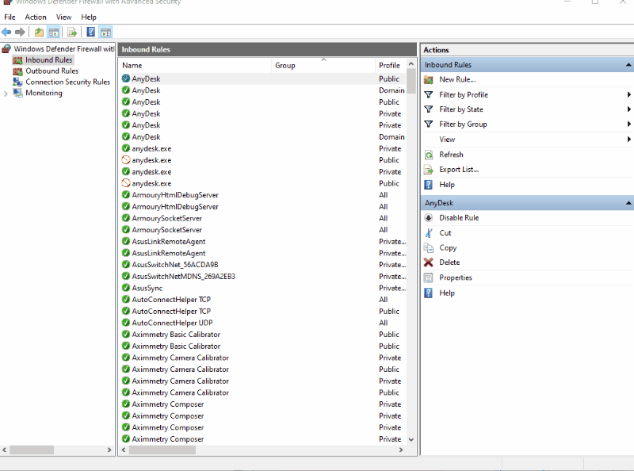
Task: Click the green check icon beside AsusSync
Action: pos(126,288)
